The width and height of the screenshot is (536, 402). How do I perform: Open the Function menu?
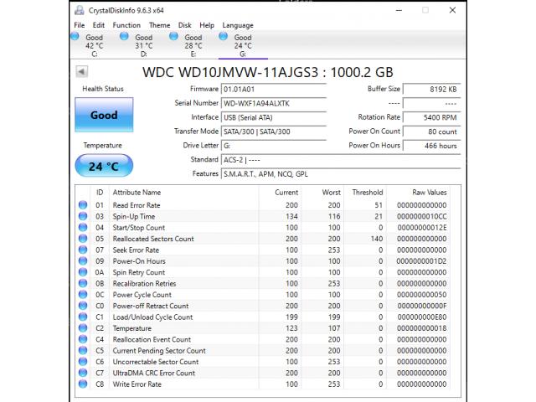point(126,25)
